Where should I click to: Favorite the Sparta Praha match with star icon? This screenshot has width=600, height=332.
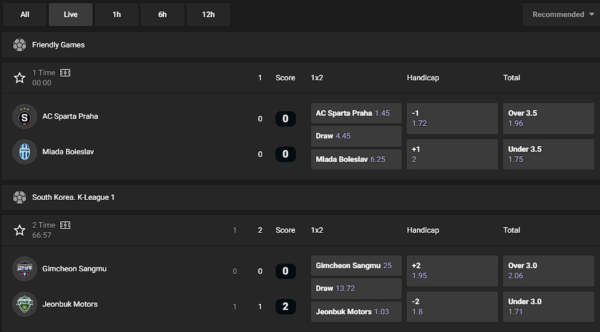coord(20,78)
